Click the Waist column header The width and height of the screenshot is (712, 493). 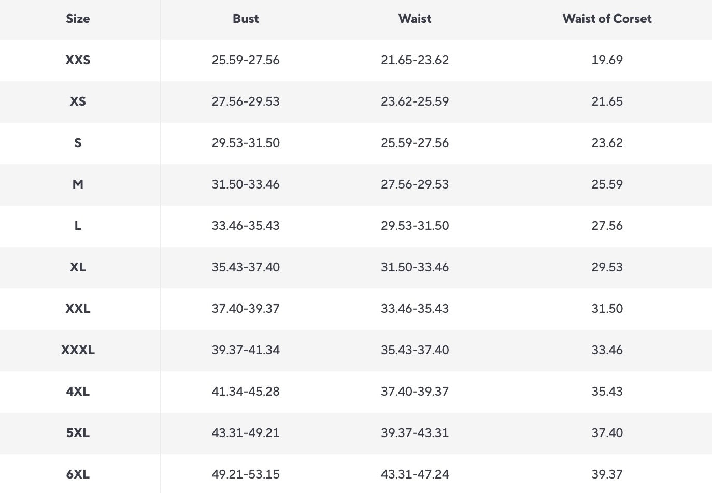[x=415, y=19]
